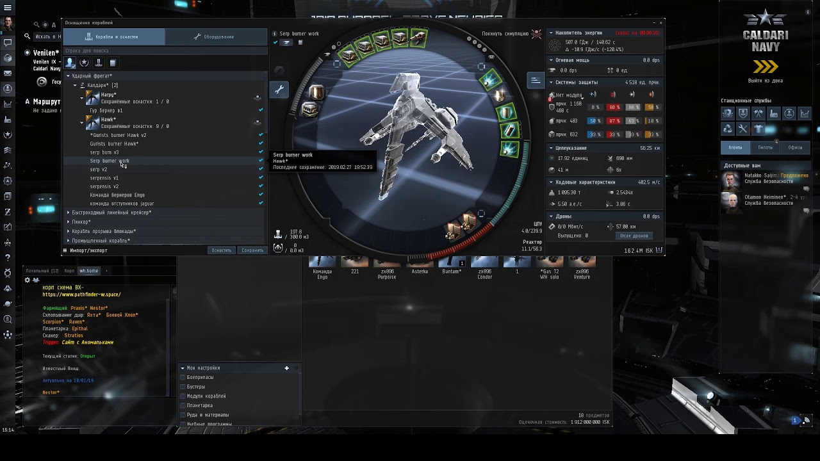Click the Отсек дронов button
820x461 pixels.
point(634,236)
